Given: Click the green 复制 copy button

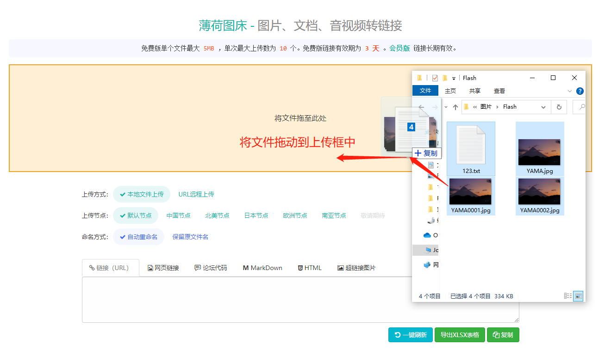Looking at the screenshot, I should pyautogui.click(x=503, y=335).
